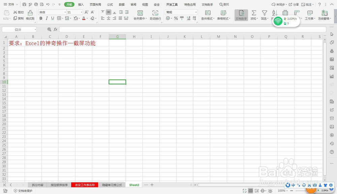Open the Name Box dropdown for G10
Screen dimensions: 337x194
[35, 29]
